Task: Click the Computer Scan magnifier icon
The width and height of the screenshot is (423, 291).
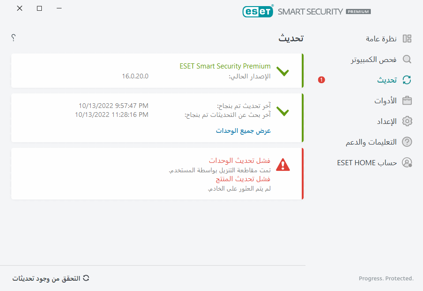Action: pyautogui.click(x=407, y=59)
